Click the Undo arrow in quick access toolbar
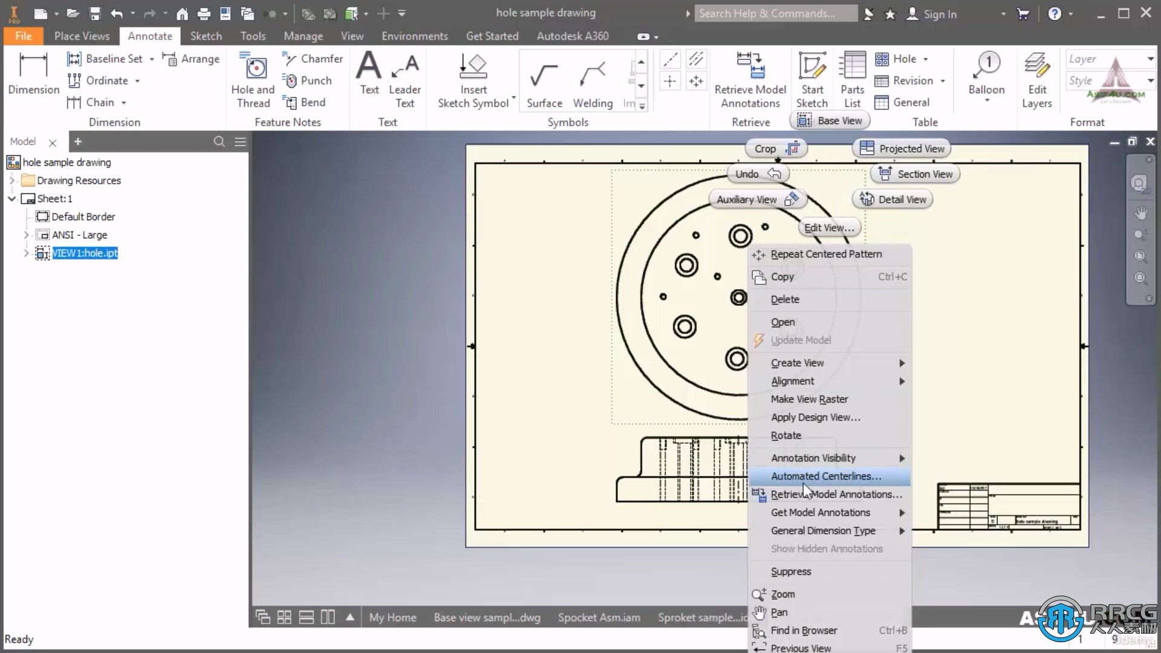Viewport: 1161px width, 653px height. tap(117, 13)
